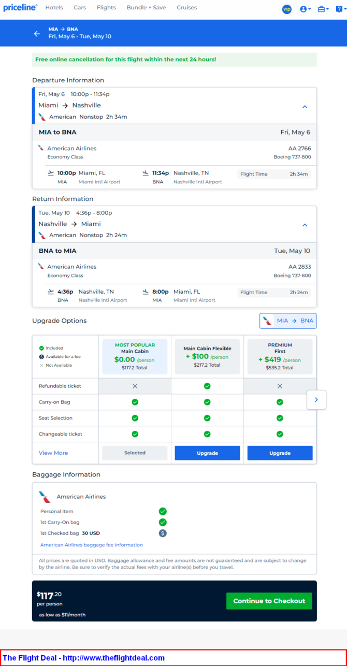Click the Selected button for Main Cabin
This screenshot has width=347, height=666.
pyautogui.click(x=135, y=453)
